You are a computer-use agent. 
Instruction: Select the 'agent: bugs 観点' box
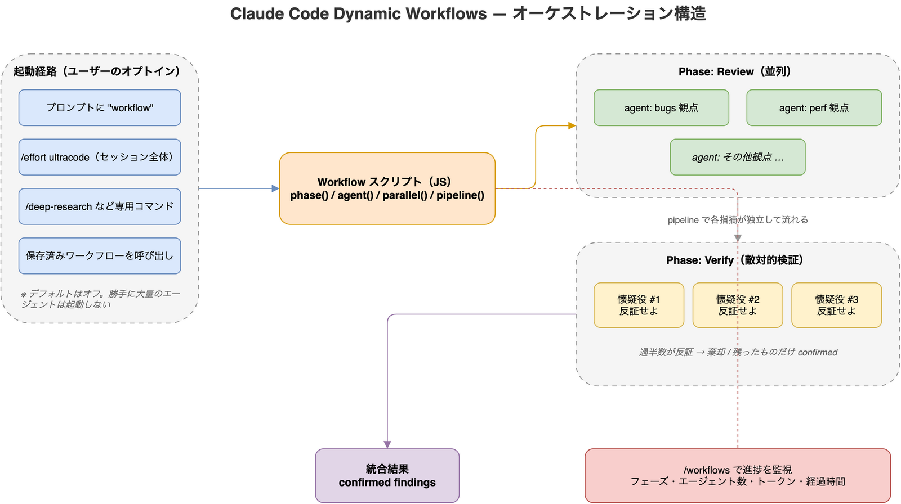661,107
